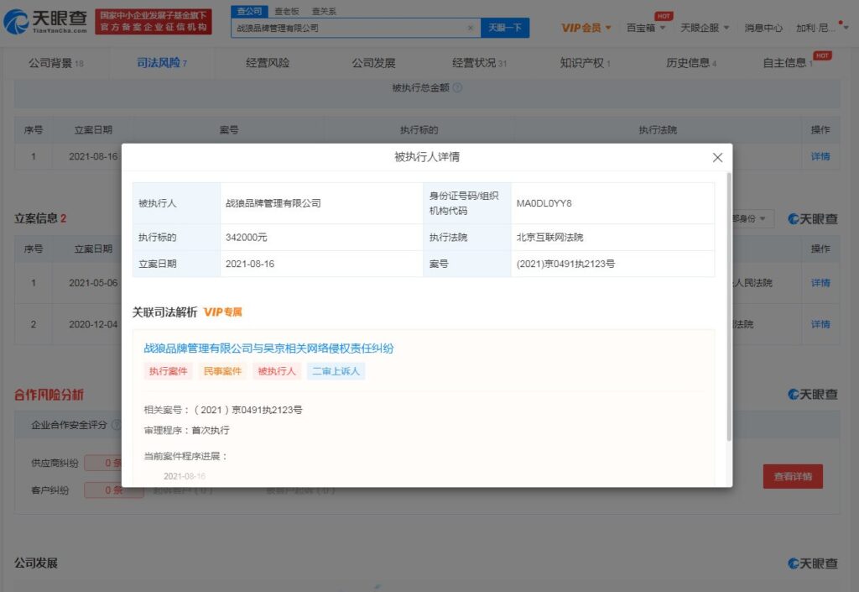This screenshot has width=859, height=592.
Task: Click the dialog vertical scrollbar
Action: pos(729,307)
